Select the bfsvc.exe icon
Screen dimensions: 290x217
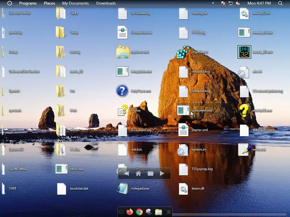coord(61,169)
